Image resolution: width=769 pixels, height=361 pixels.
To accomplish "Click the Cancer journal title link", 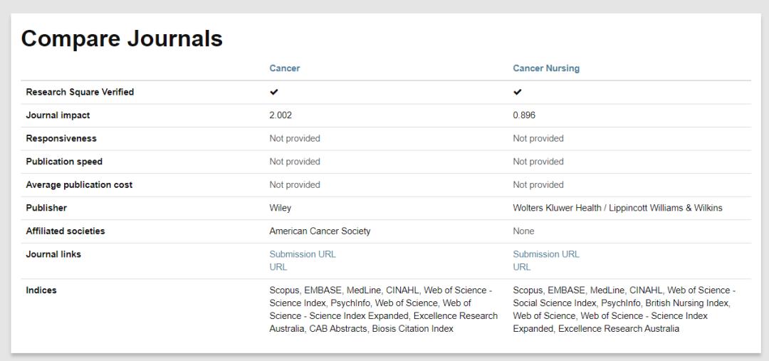I will point(284,68).
